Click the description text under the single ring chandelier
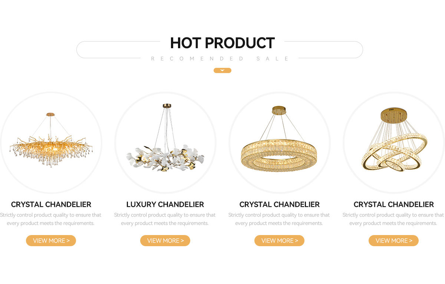This screenshot has height=284, width=445. (279, 219)
